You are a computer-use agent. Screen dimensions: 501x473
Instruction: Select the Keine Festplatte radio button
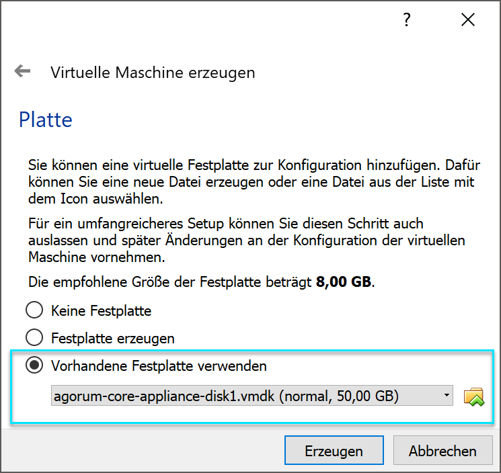pyautogui.click(x=34, y=310)
